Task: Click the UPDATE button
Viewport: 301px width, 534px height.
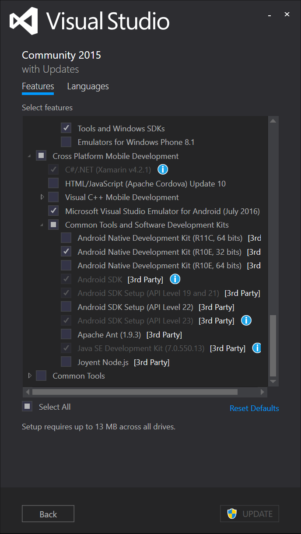Action: (249, 514)
